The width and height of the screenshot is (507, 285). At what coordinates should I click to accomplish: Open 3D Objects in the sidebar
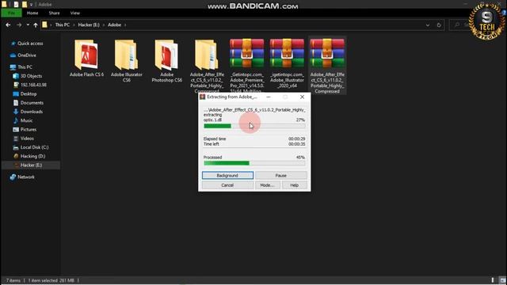[x=31, y=76]
